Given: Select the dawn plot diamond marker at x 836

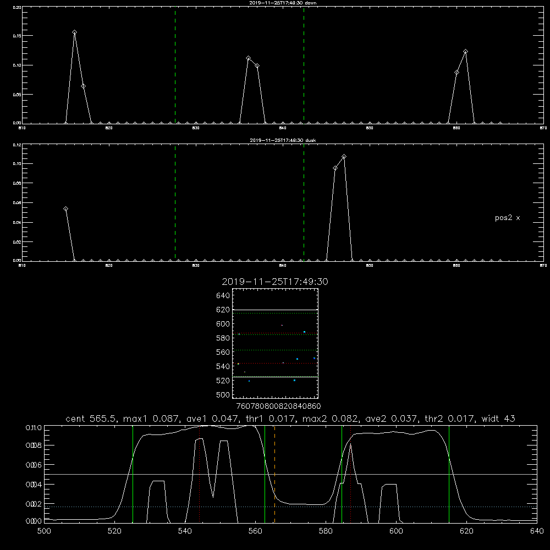Looking at the screenshot, I should (249, 58).
